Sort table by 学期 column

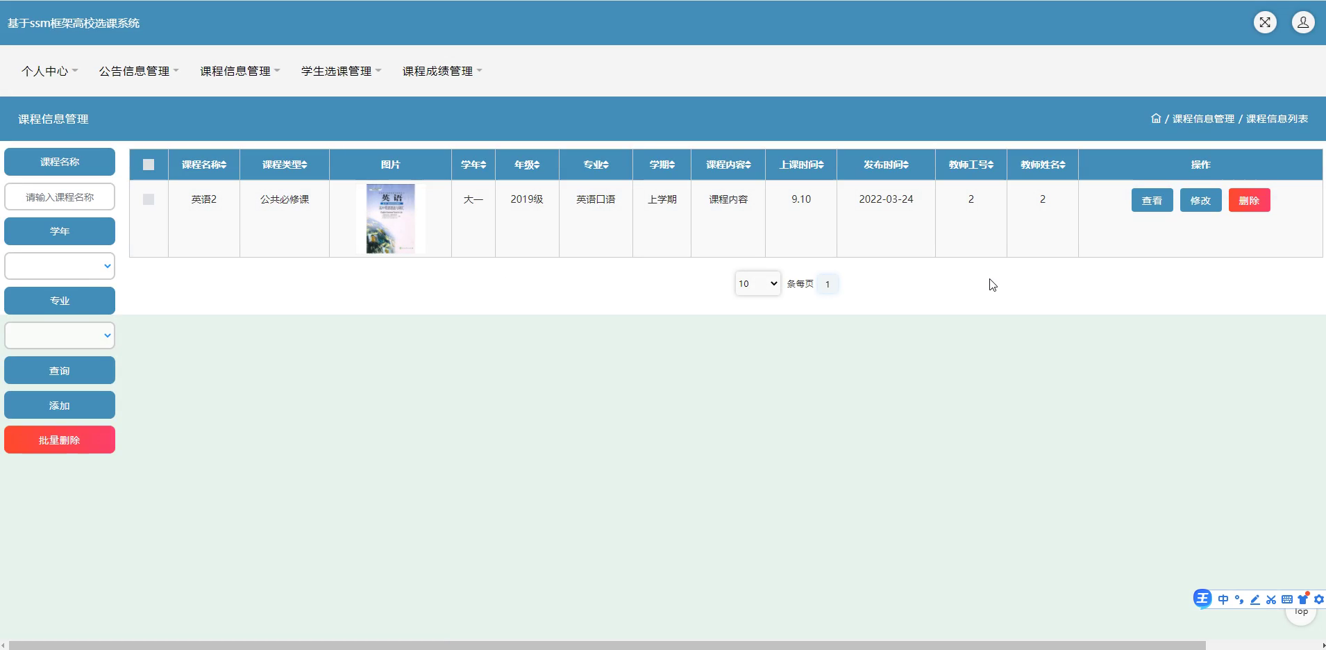pos(662,165)
